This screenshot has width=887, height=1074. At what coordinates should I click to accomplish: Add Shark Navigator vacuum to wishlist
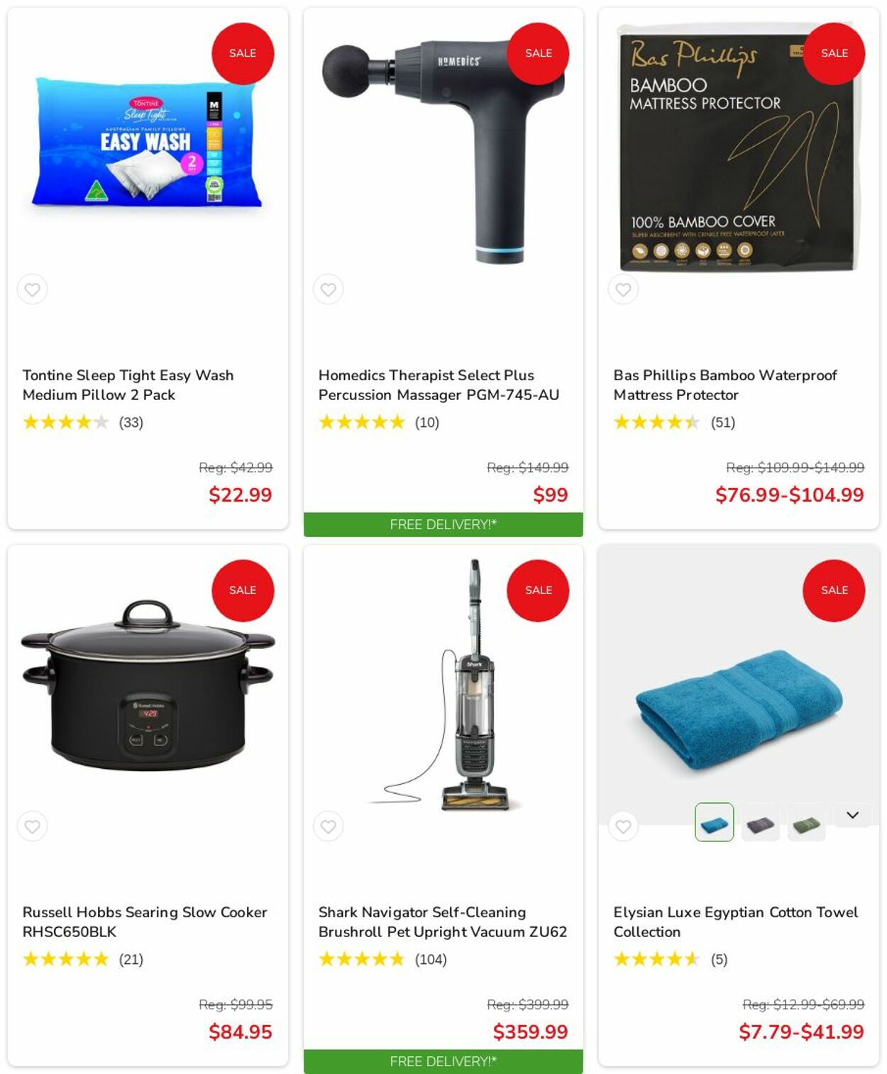pos(328,826)
